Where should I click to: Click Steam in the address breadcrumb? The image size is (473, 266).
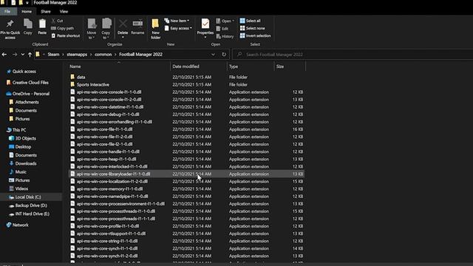coord(53,55)
